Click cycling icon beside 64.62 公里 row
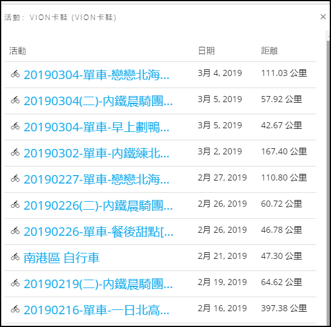This screenshot has width=331, height=327. point(15,283)
